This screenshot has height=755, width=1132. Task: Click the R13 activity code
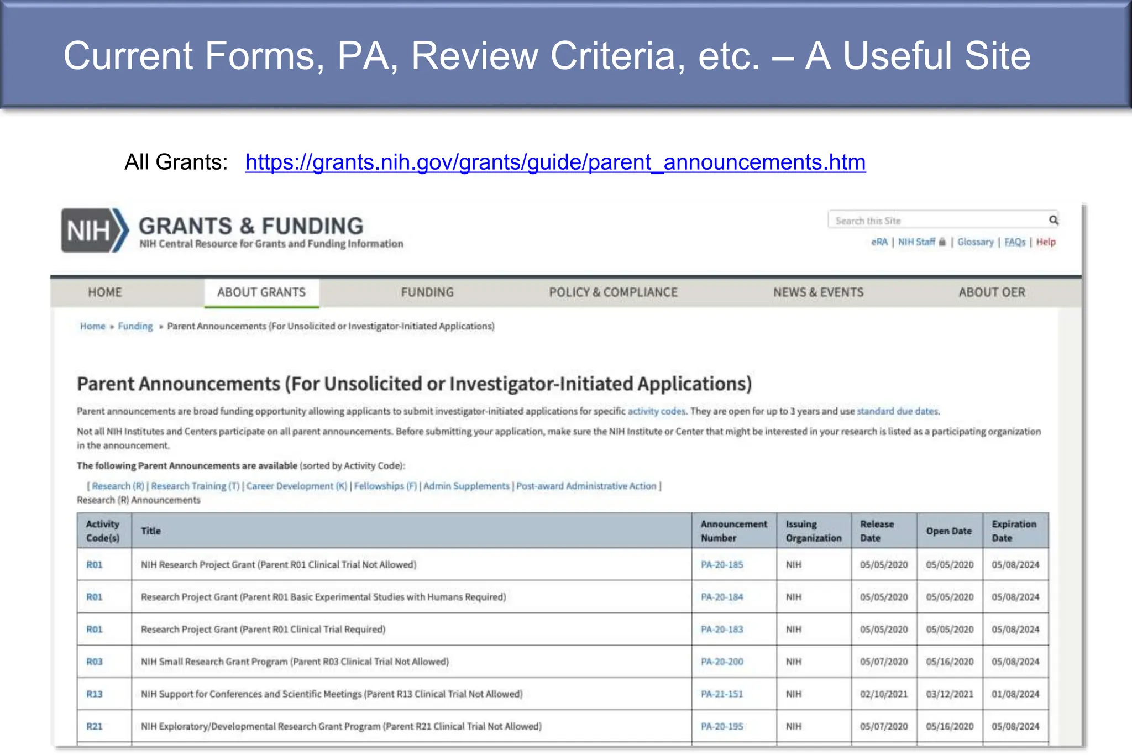pos(95,694)
